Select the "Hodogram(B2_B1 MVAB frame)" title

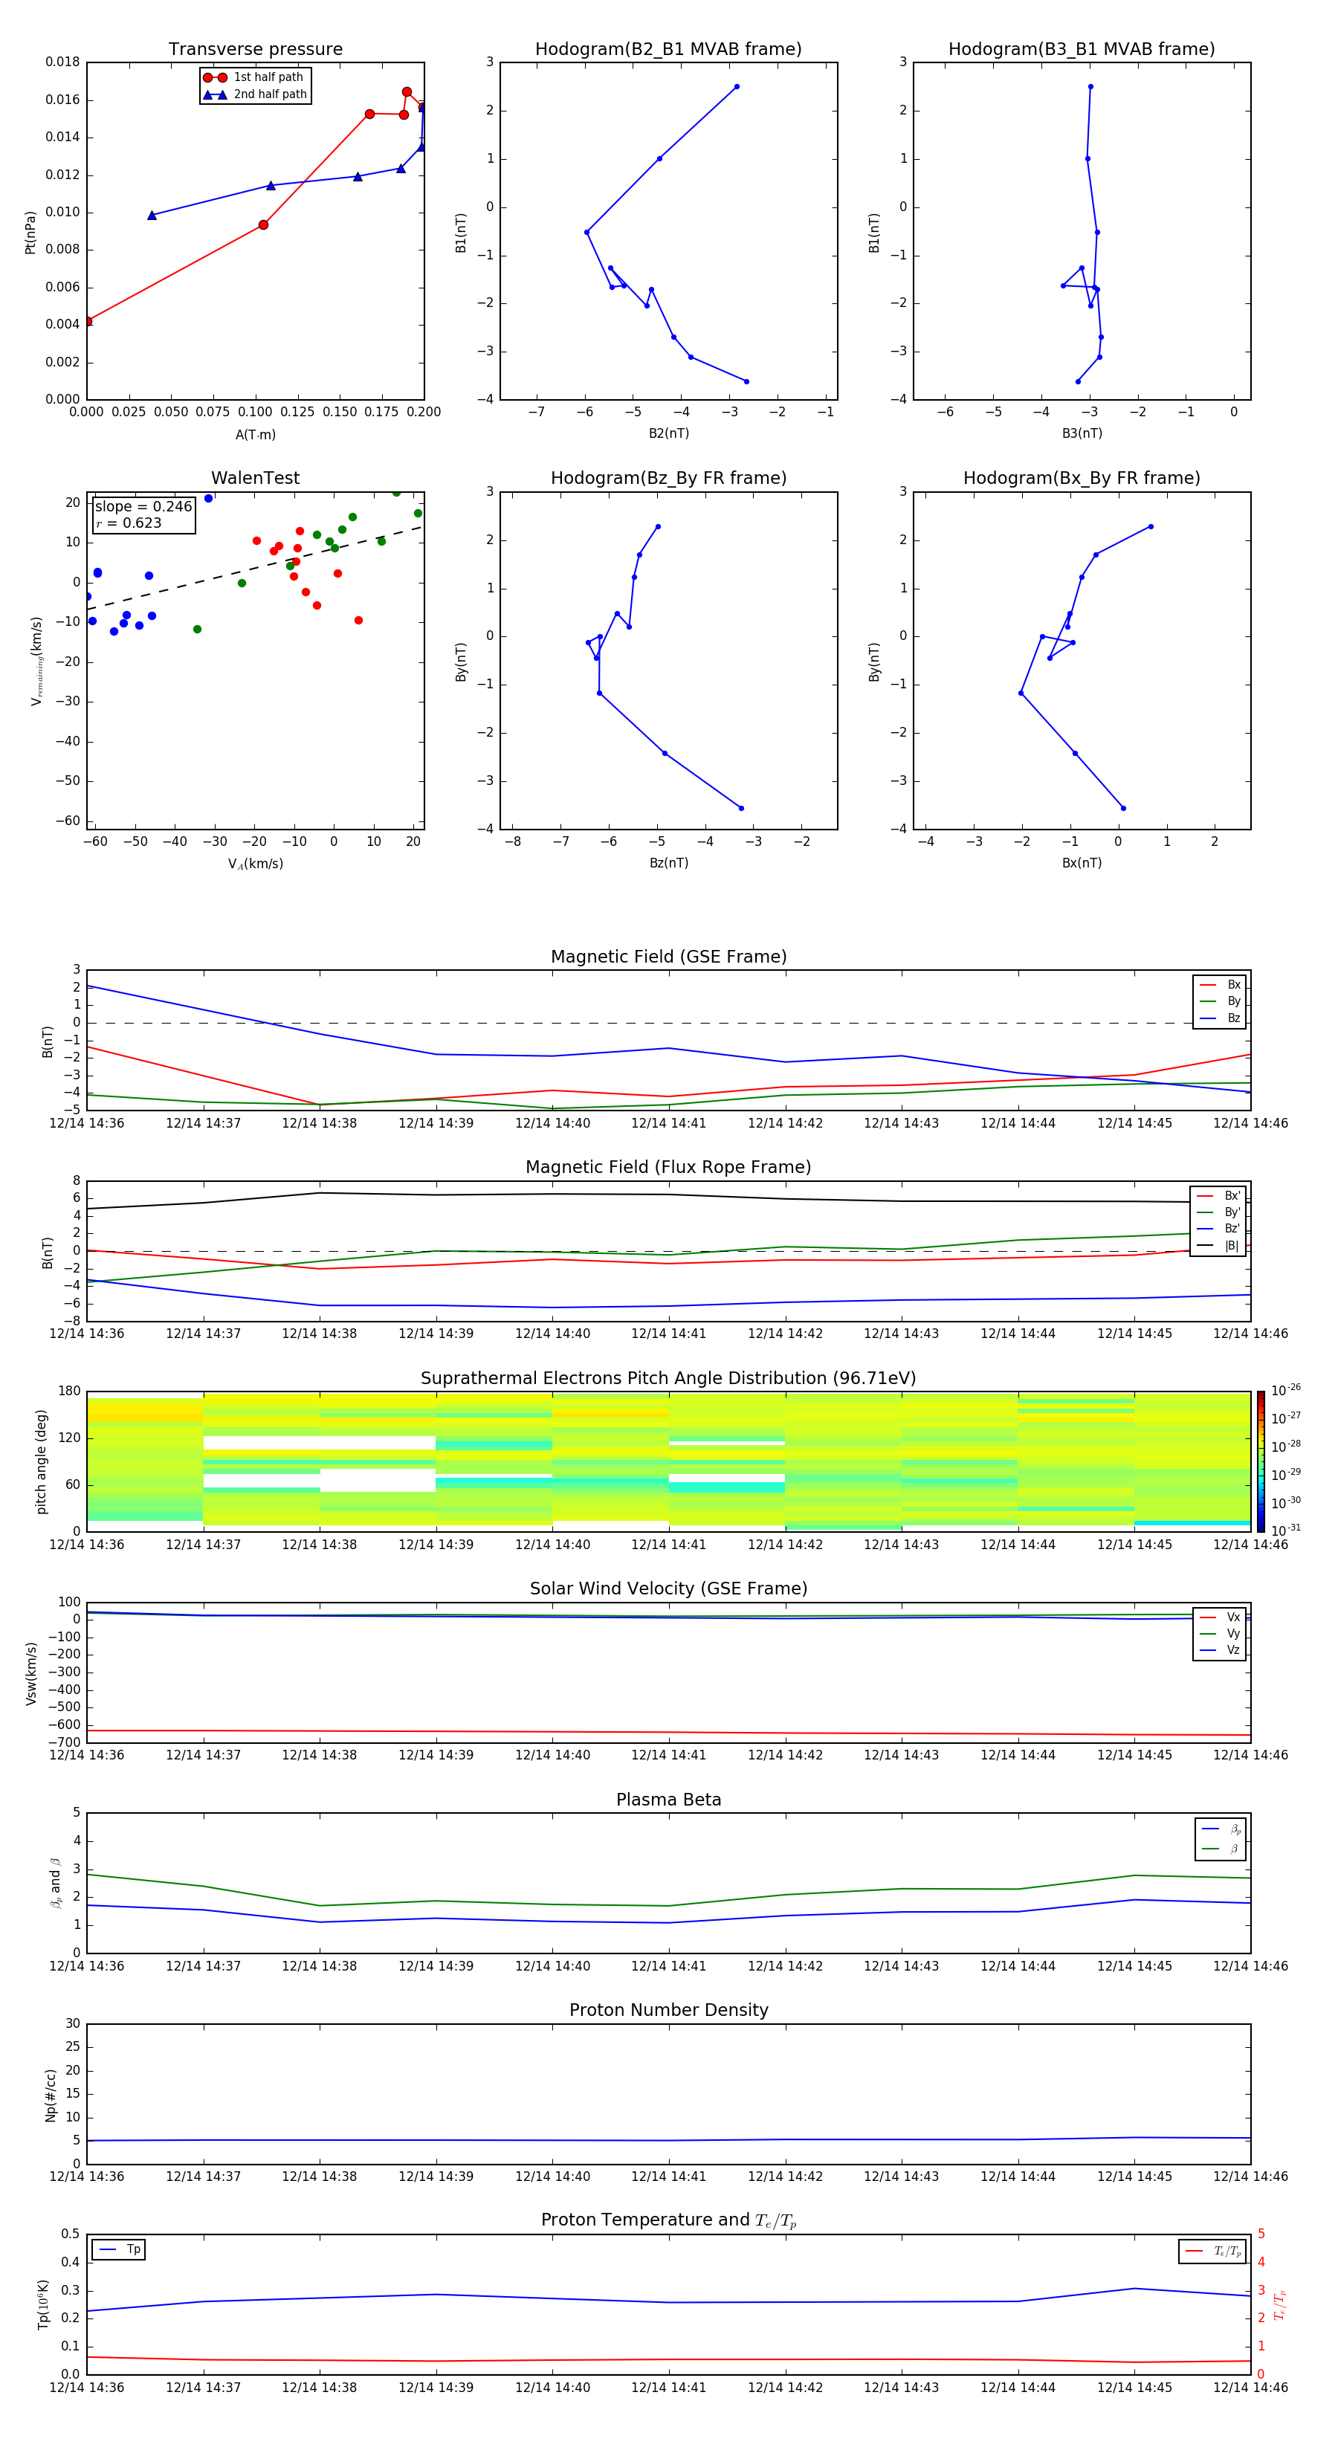pyautogui.click(x=668, y=50)
